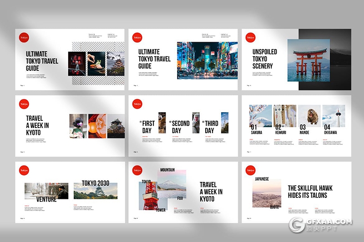The height and width of the screenshot is (242, 364).
Task: Click red Tokyo logo on top-left slide
Action: click(x=24, y=38)
